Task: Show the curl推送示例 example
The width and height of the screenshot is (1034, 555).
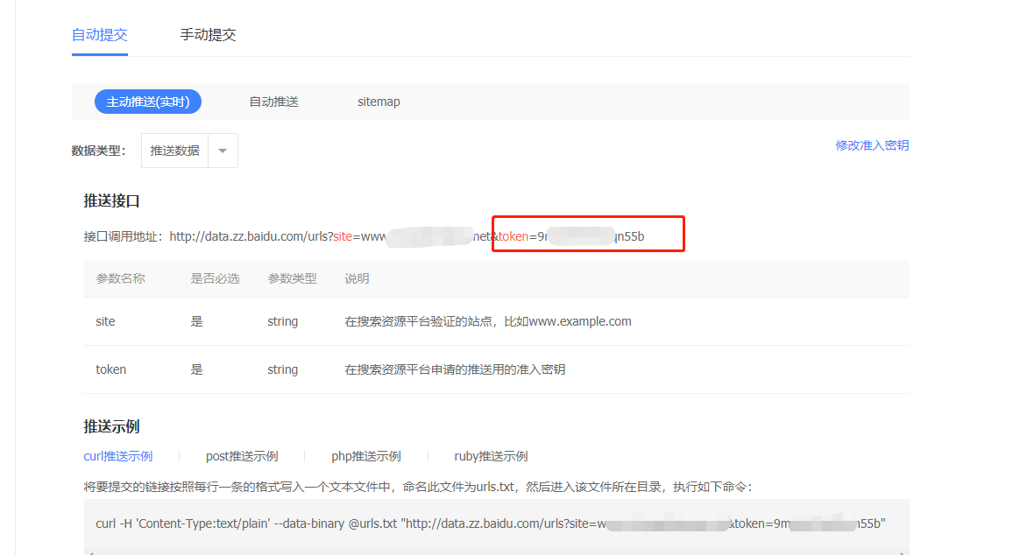Action: click(x=118, y=456)
